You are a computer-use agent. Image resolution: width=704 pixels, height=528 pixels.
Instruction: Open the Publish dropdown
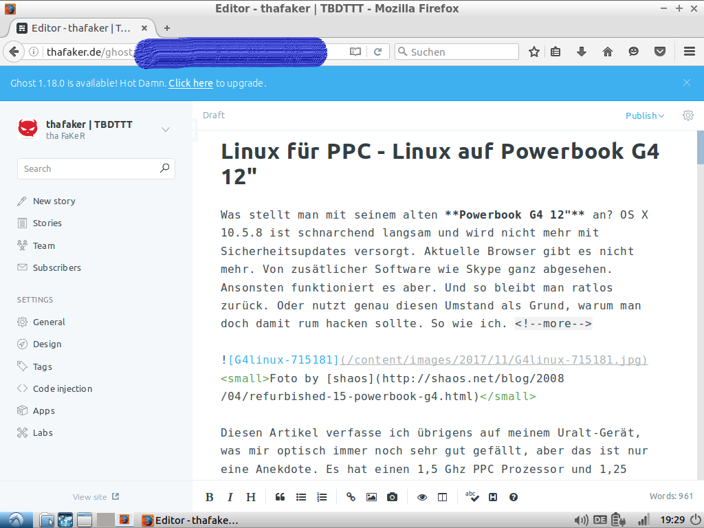[x=644, y=115]
